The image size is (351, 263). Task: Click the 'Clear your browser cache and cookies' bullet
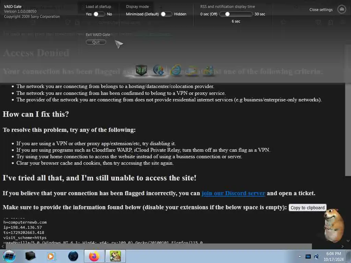click(95, 163)
